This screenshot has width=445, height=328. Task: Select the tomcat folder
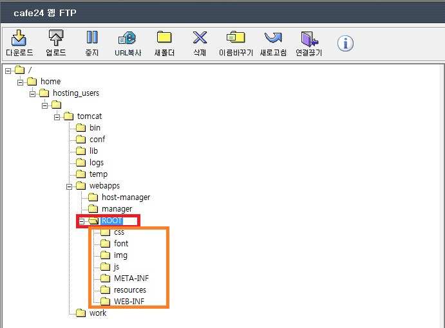point(90,116)
